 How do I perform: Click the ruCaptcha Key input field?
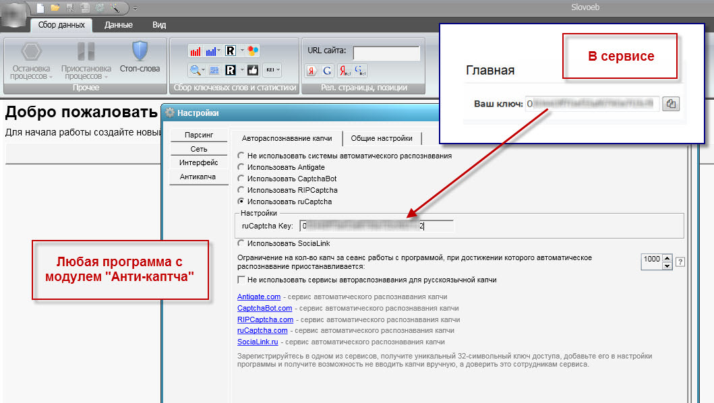tap(377, 226)
